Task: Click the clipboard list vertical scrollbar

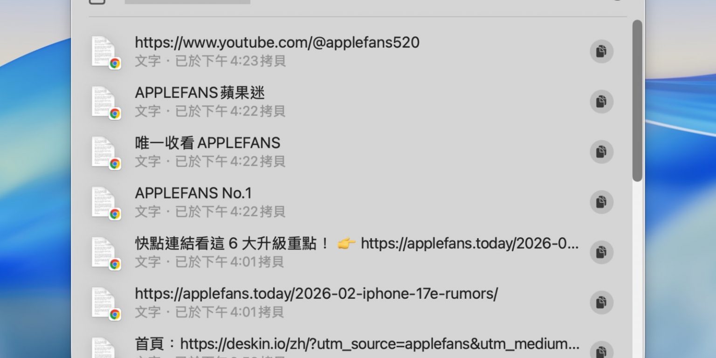Action: click(x=637, y=101)
